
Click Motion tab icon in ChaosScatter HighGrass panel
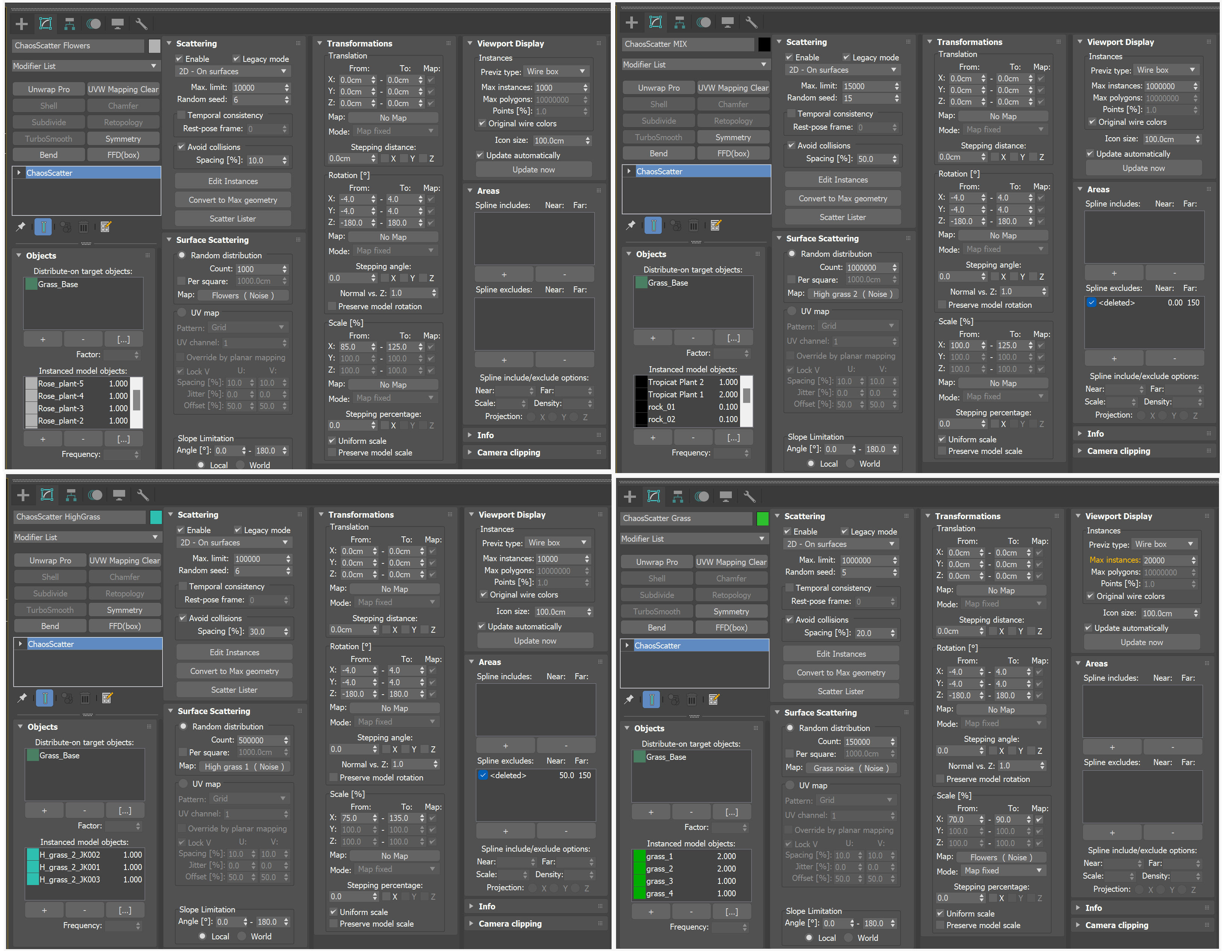[95, 495]
